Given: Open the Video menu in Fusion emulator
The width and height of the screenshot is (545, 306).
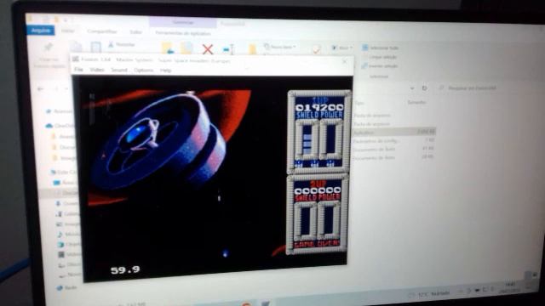Looking at the screenshot, I should tap(97, 70).
